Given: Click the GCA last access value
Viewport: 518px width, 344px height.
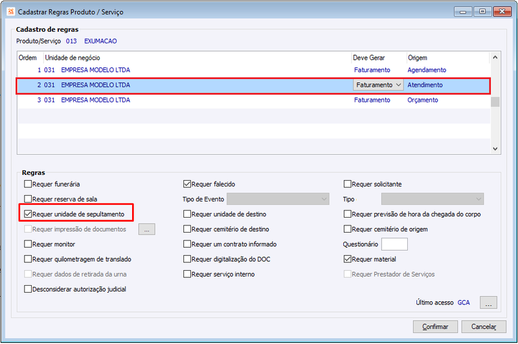Looking at the screenshot, I should point(464,303).
